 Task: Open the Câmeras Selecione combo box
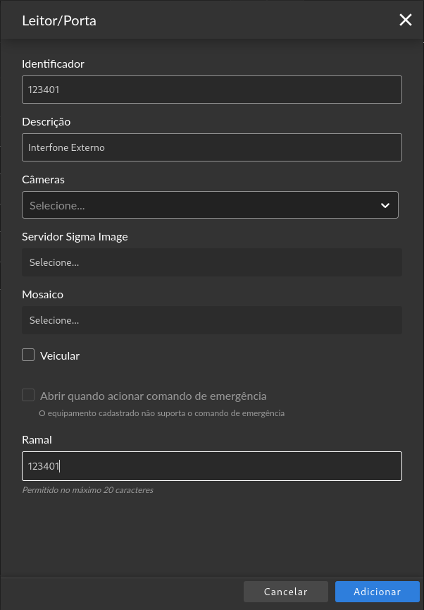211,205
